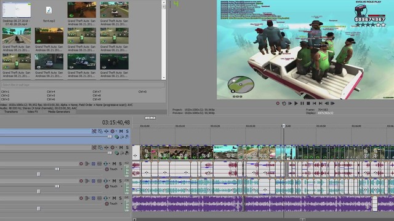The height and width of the screenshot is (221, 394).
Task: Open cyan Track FX icon on first audio track
Action: (105, 164)
